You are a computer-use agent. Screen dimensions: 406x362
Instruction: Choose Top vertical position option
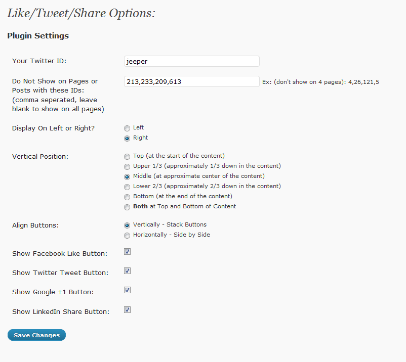[127, 156]
